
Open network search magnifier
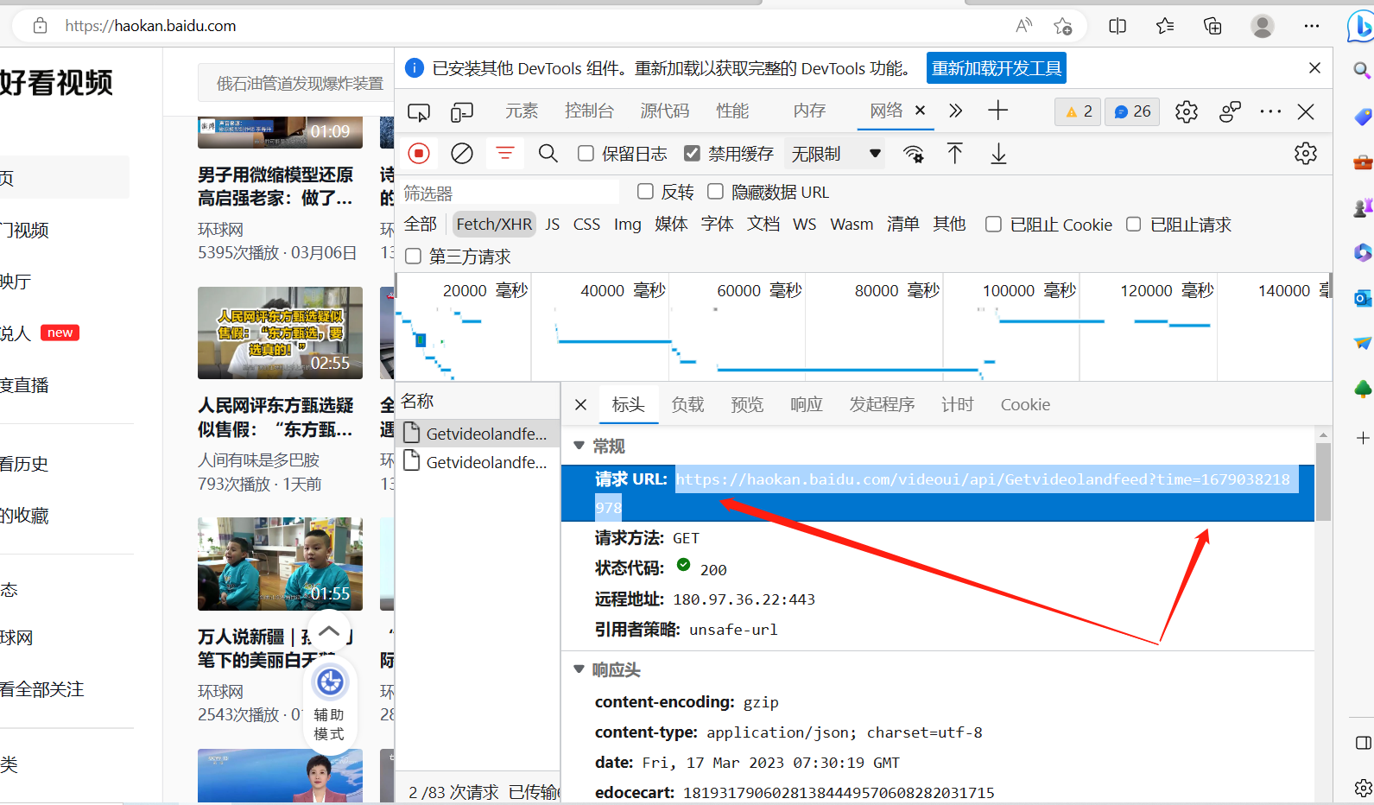pyautogui.click(x=548, y=154)
